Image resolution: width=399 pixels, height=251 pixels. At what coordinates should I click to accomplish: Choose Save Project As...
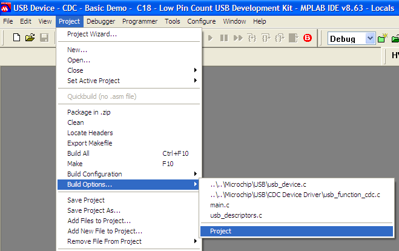128,210
